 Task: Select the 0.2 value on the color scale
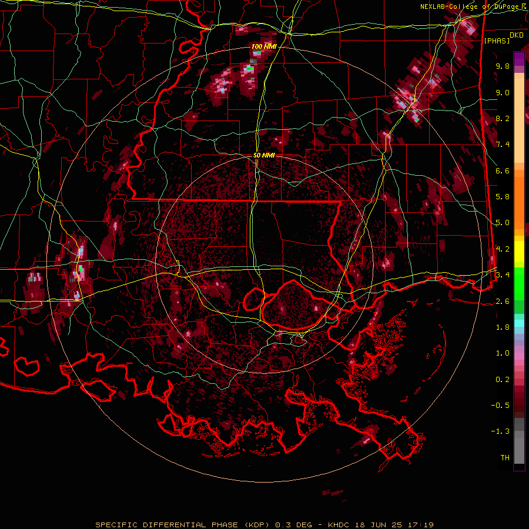point(503,380)
